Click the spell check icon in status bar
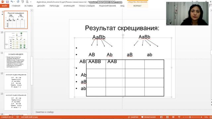Image resolution: width=212 pixels, height=119 pixels. pyautogui.click(x=18, y=117)
